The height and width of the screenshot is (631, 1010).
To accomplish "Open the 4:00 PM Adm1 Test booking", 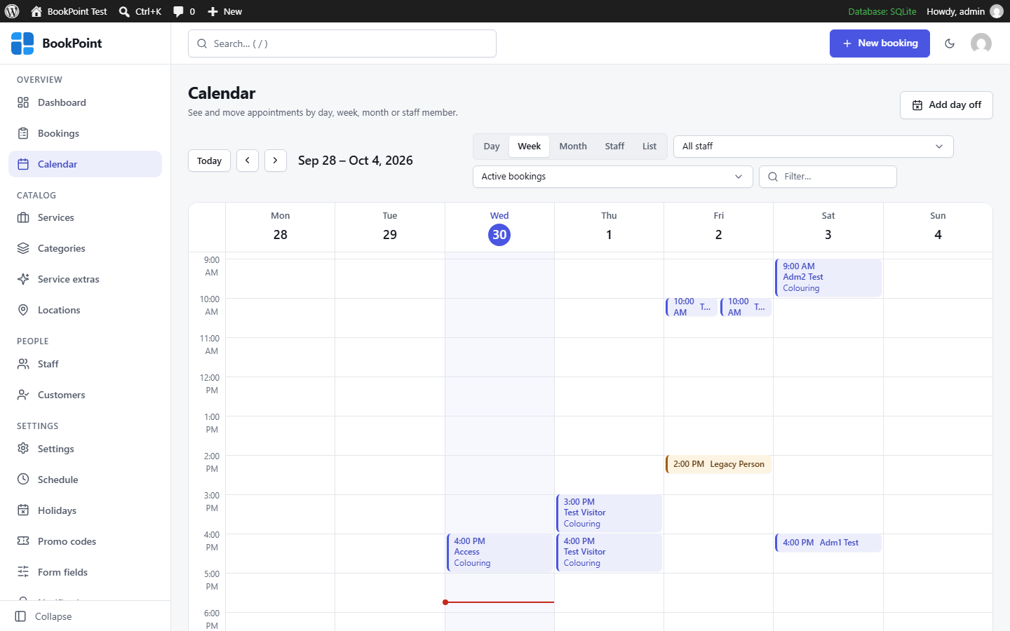I will pyautogui.click(x=828, y=543).
